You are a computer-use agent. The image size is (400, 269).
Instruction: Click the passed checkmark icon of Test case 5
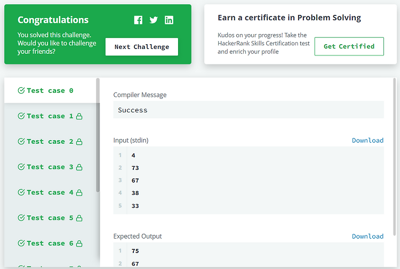(x=21, y=218)
